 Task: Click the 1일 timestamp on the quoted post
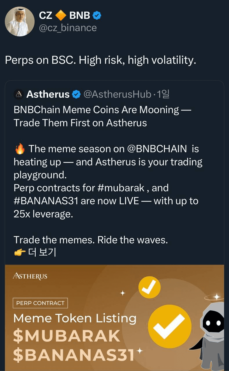(163, 94)
